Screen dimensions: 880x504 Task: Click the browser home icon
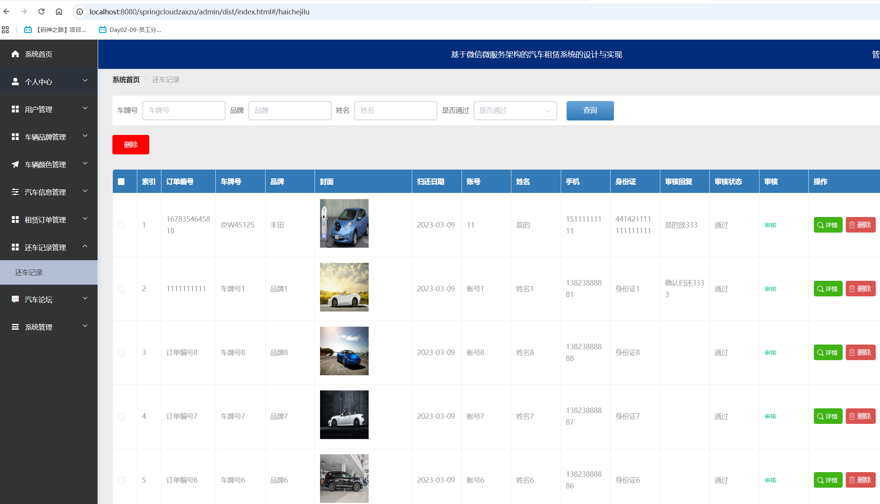pos(59,12)
